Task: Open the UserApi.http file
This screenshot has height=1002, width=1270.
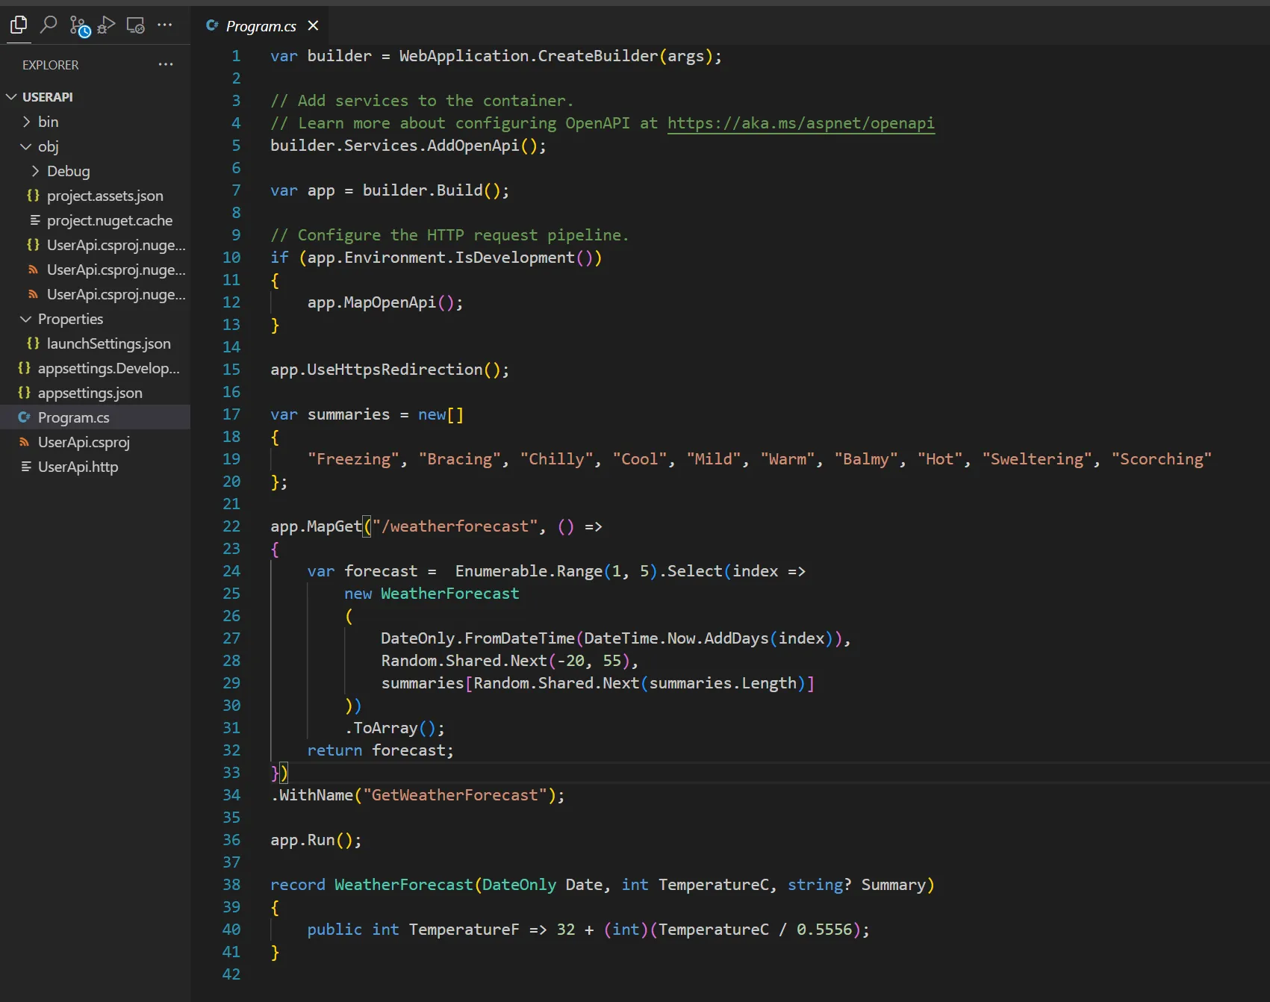Action: coord(78,467)
